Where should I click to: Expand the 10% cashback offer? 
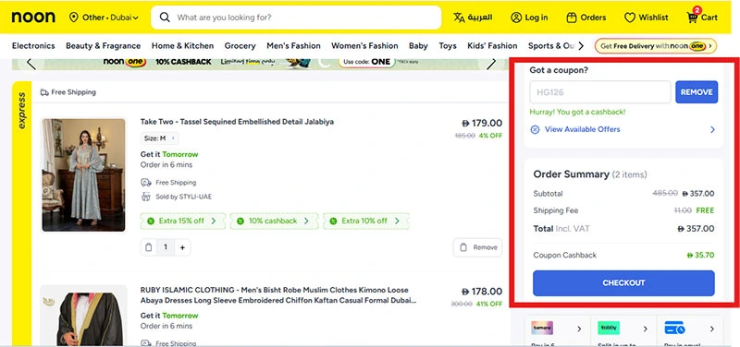pyautogui.click(x=274, y=221)
